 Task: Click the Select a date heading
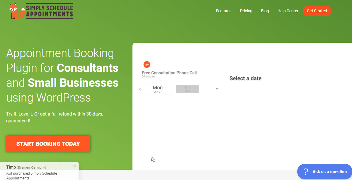click(245, 78)
